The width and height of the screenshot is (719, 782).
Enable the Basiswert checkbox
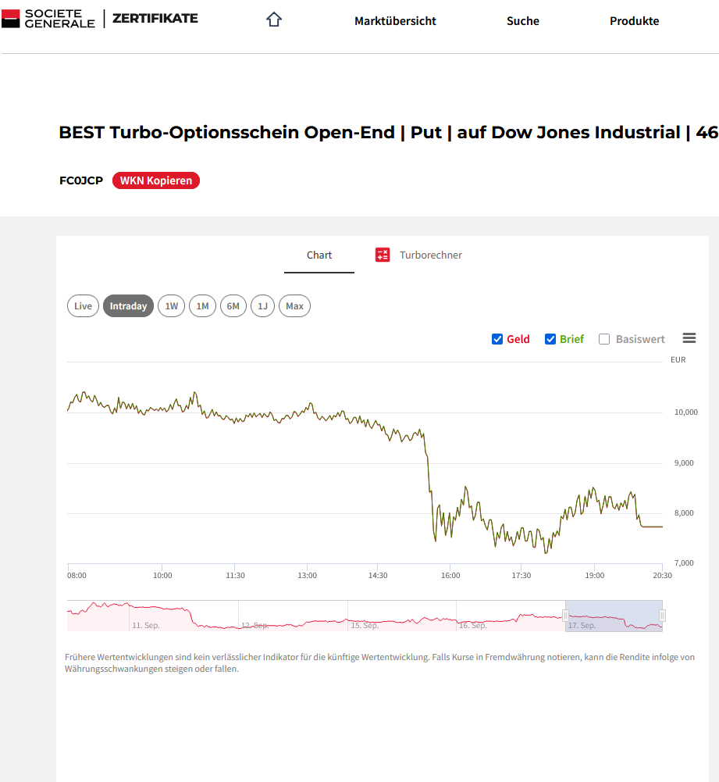604,339
